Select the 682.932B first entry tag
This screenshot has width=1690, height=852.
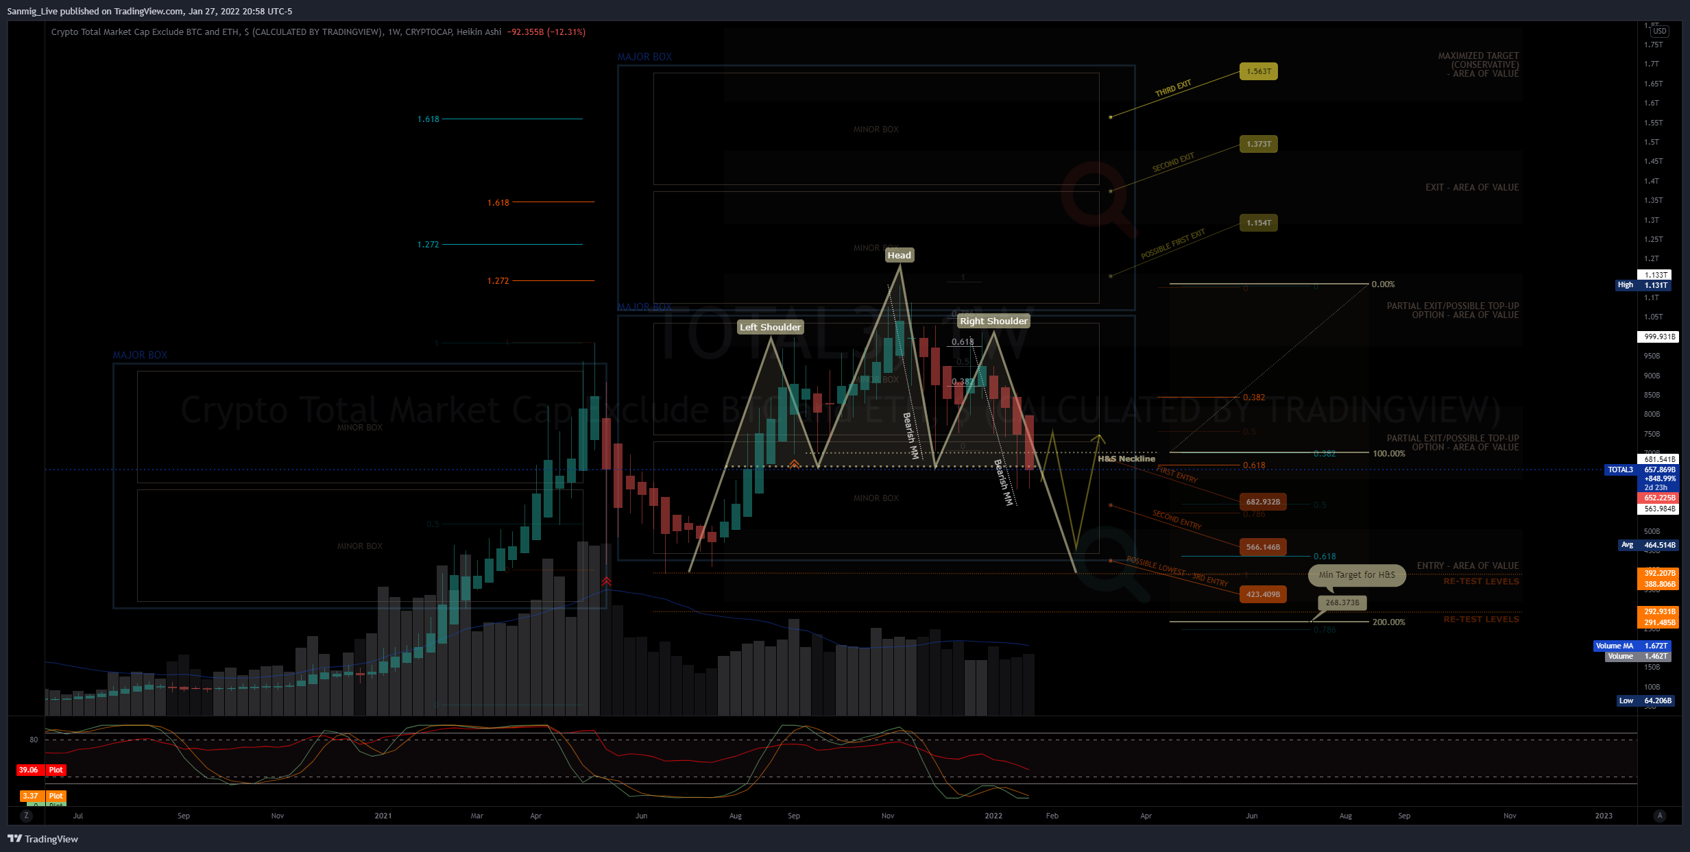click(1263, 502)
